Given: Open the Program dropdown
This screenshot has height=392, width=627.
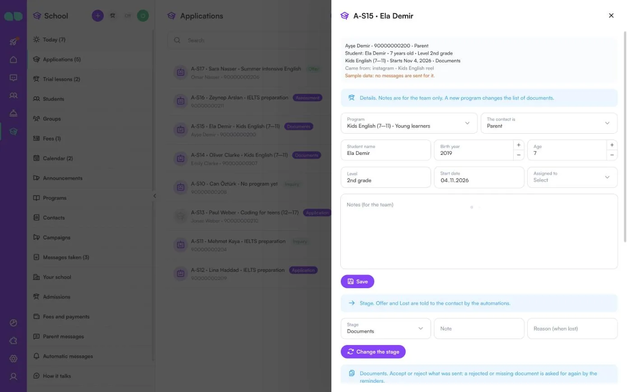Looking at the screenshot, I should click(409, 123).
